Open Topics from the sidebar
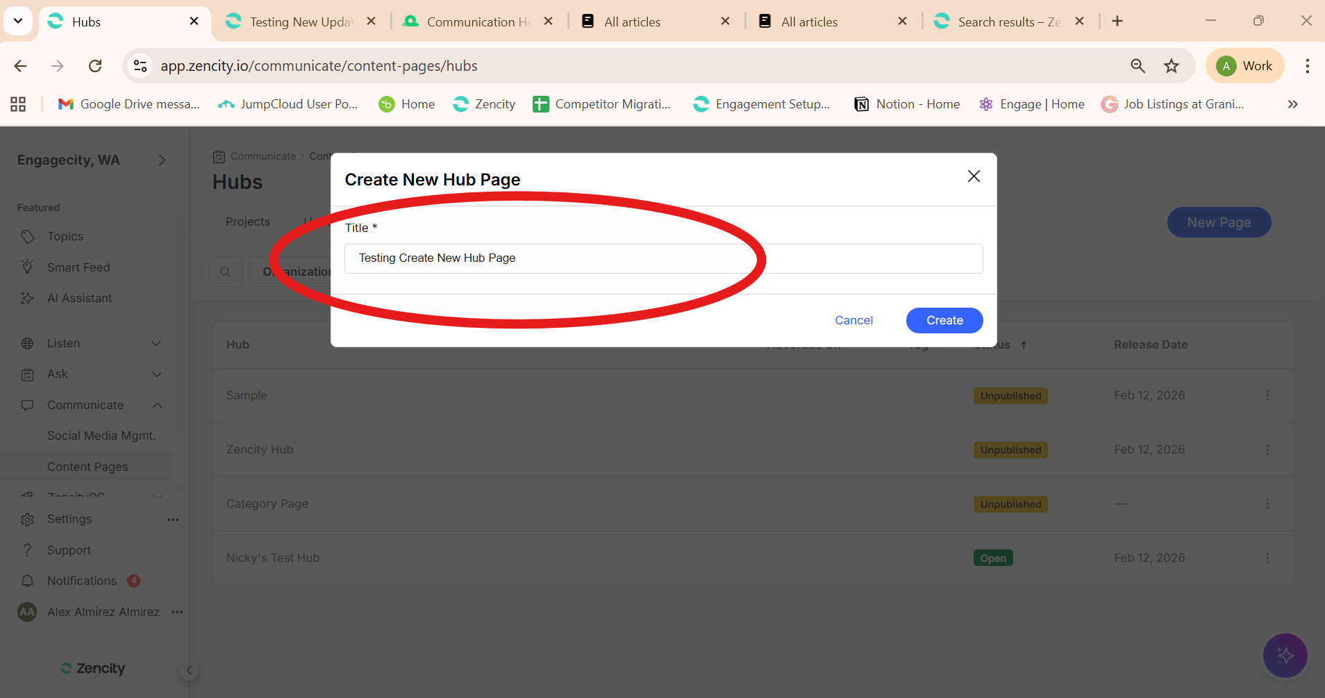The height and width of the screenshot is (698, 1325). 65,236
